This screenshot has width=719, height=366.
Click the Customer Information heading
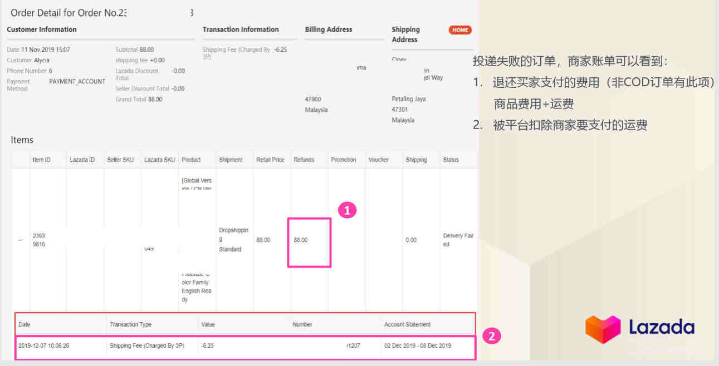[42, 29]
